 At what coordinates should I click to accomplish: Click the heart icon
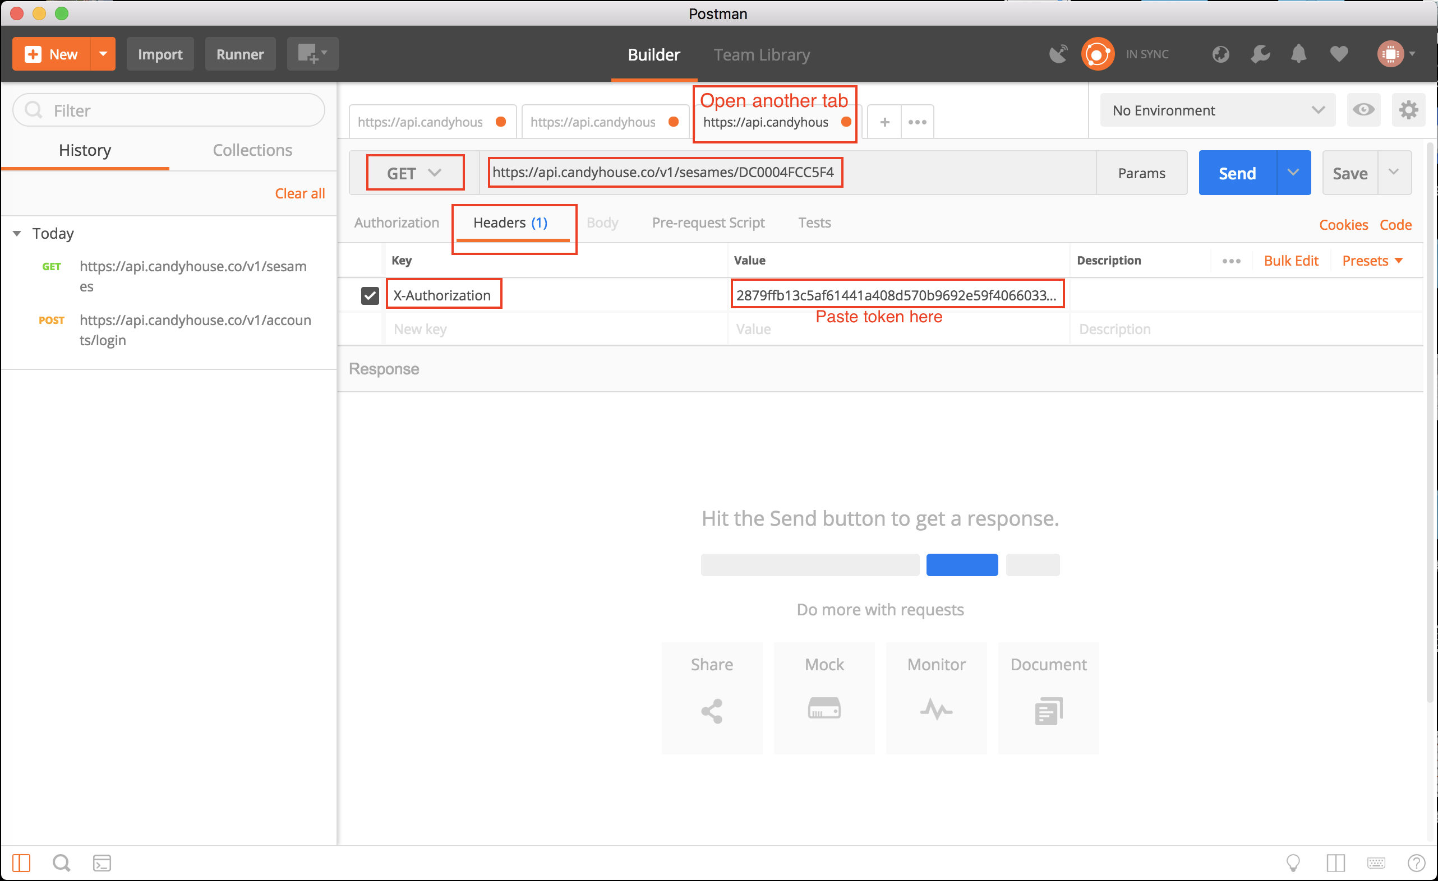tap(1339, 54)
